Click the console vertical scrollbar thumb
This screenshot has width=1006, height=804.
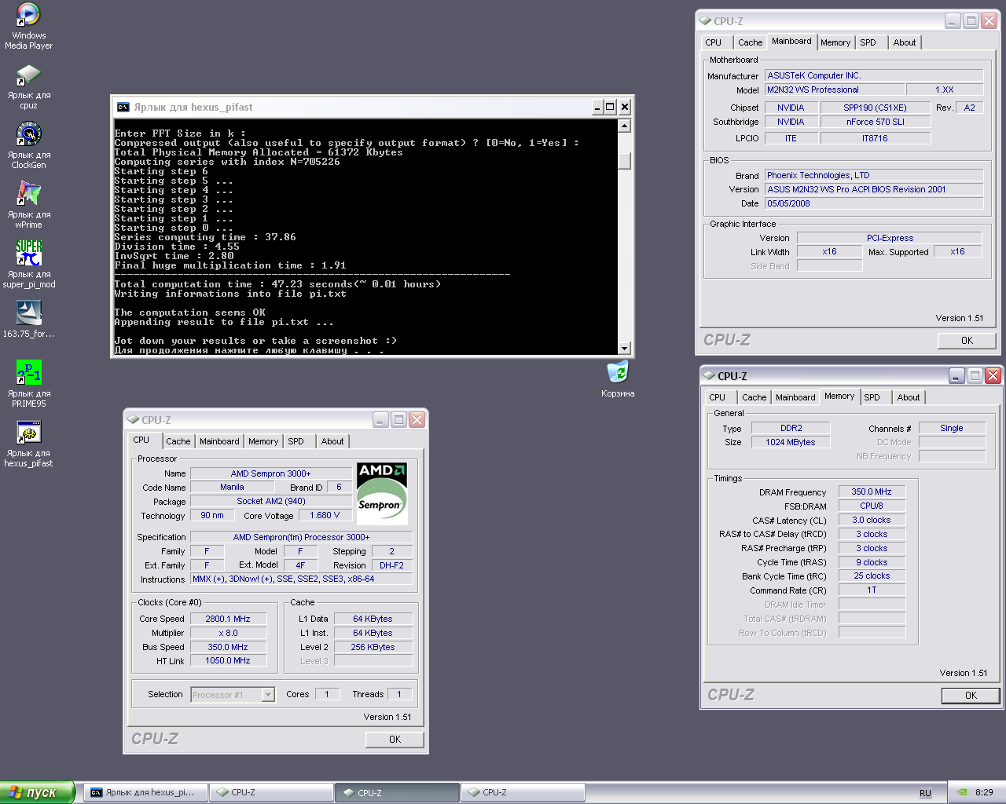coord(624,159)
